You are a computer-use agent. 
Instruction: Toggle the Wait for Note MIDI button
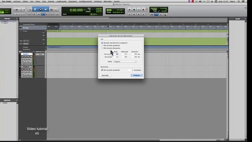(152, 15)
